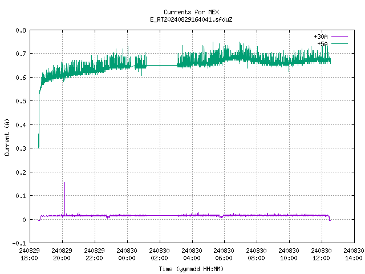
Task: Click the 0.3 y-axis tick label
Action: pos(21,148)
